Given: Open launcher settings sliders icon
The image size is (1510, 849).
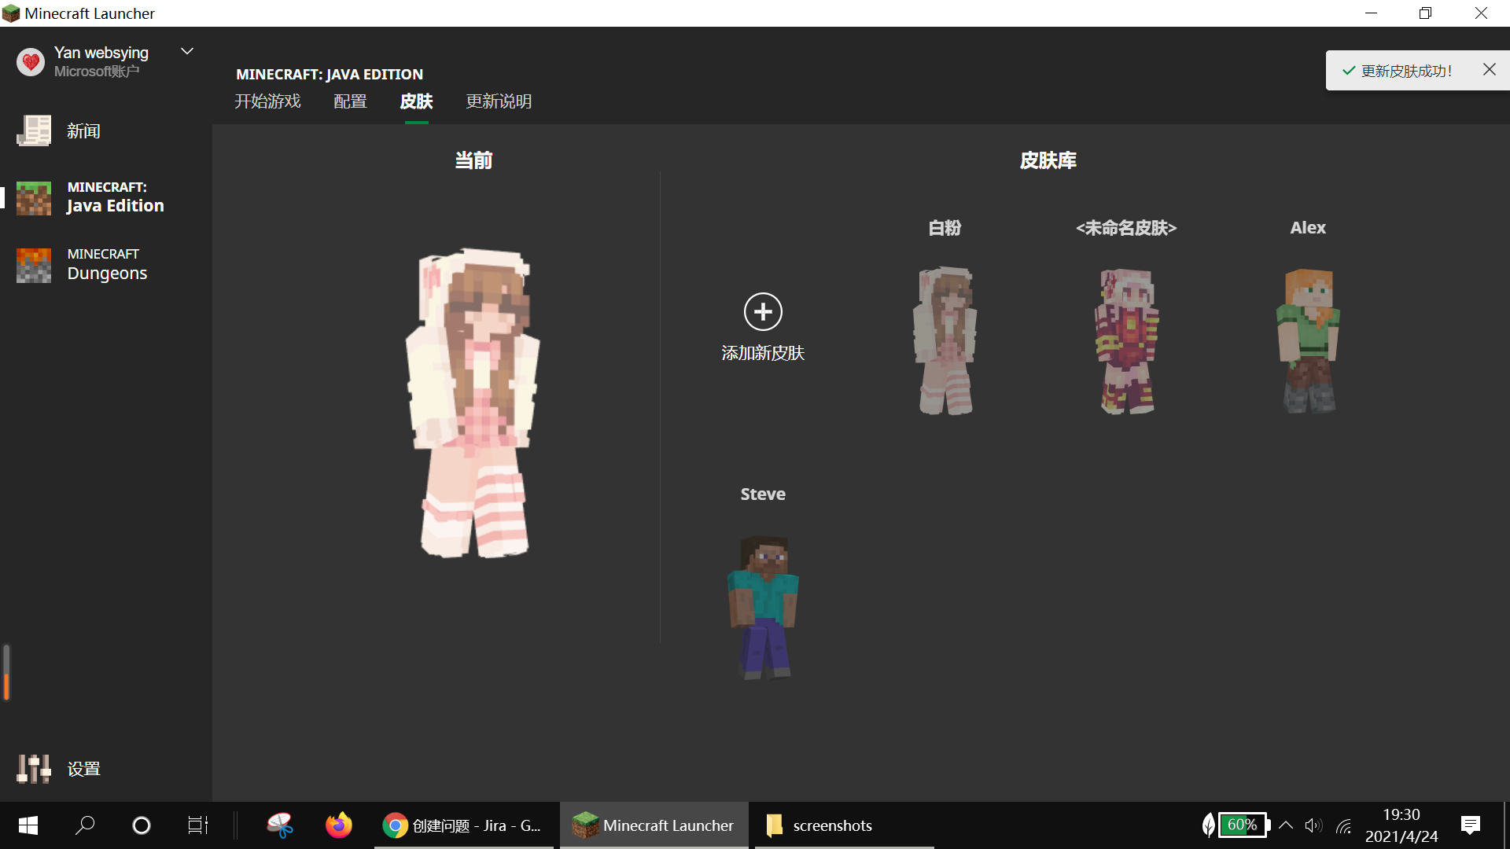Looking at the screenshot, I should (x=34, y=768).
